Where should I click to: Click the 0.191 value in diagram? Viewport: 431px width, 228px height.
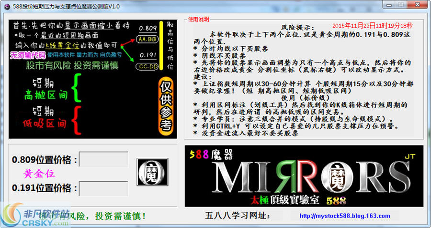coord(148,55)
